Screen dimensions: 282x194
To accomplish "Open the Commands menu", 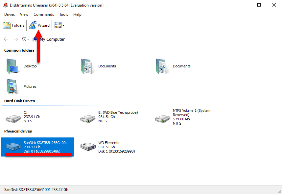I will [44, 14].
